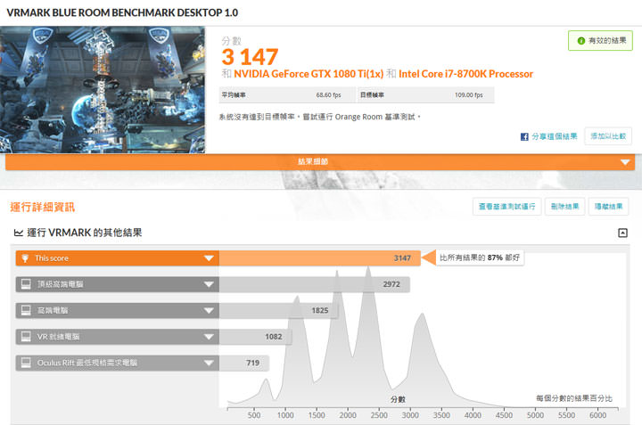642x425 pixels.
Task: Click the Oculus Rift row monitor icon
Action: pyautogui.click(x=25, y=363)
